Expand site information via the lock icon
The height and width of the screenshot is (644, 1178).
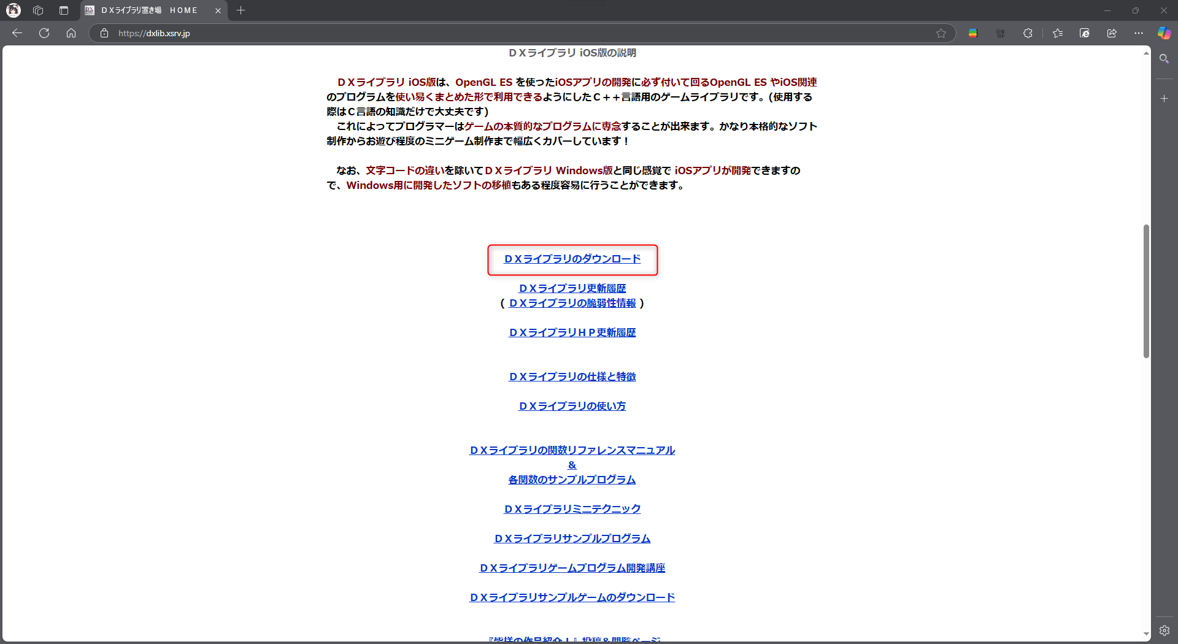[x=104, y=33]
